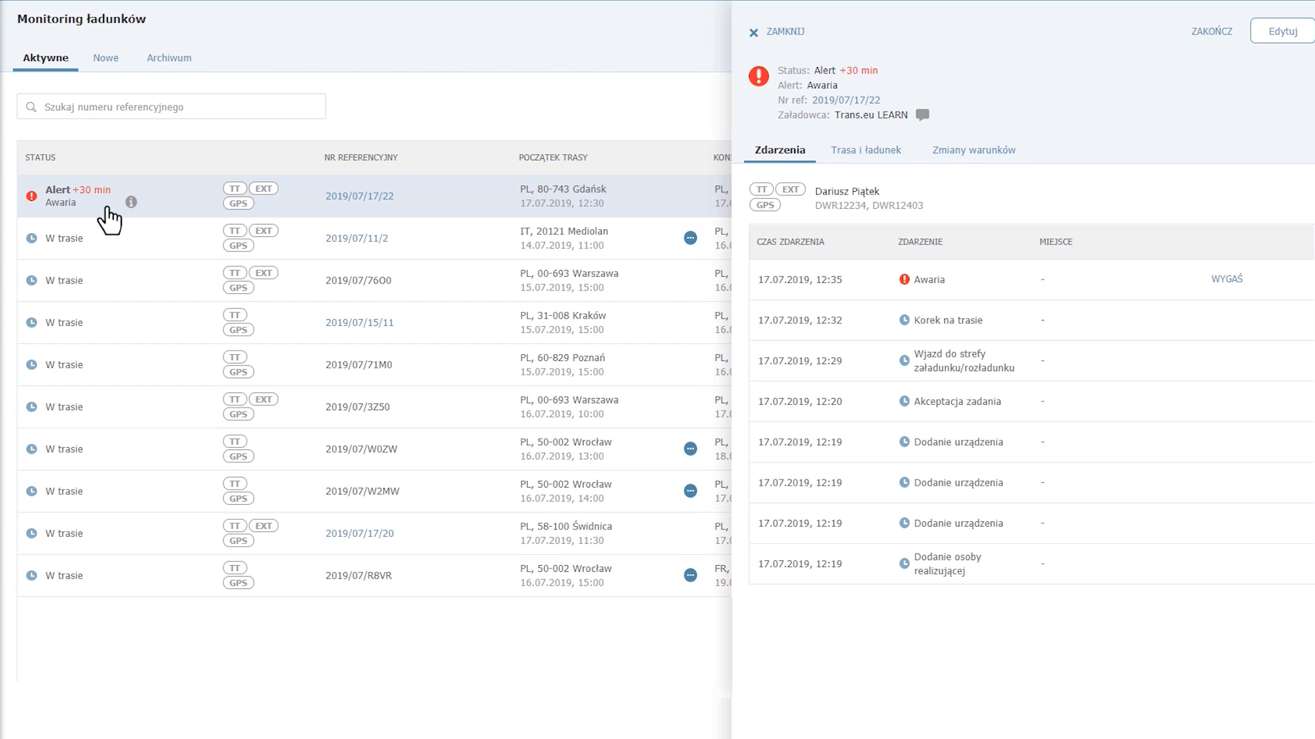Click the TT badge in details panel
Viewport: 1315px width, 739px height.
coord(761,190)
